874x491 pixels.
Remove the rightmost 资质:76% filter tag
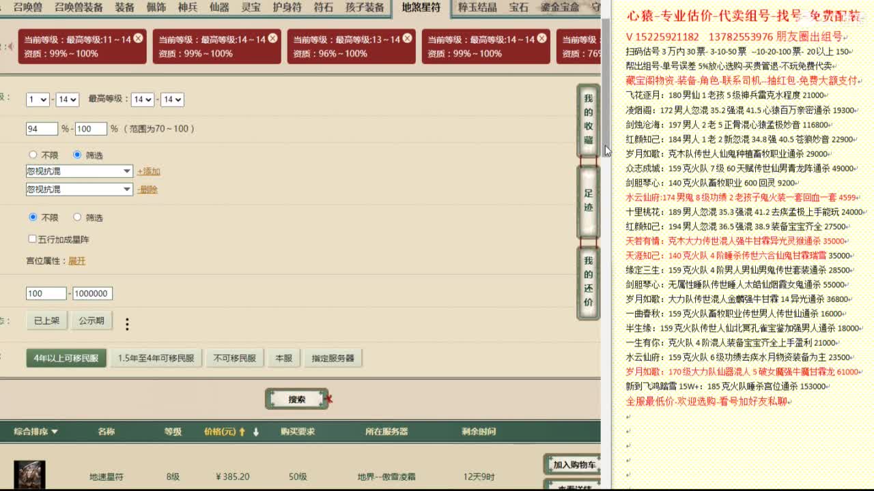point(595,39)
